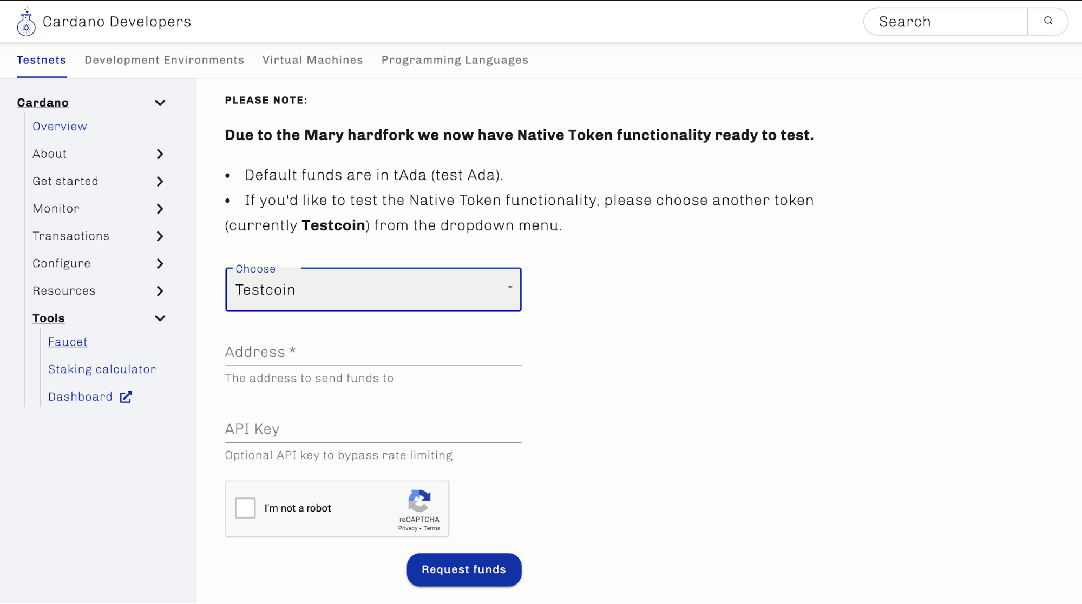Go to the Overview sidebar link

(x=60, y=127)
